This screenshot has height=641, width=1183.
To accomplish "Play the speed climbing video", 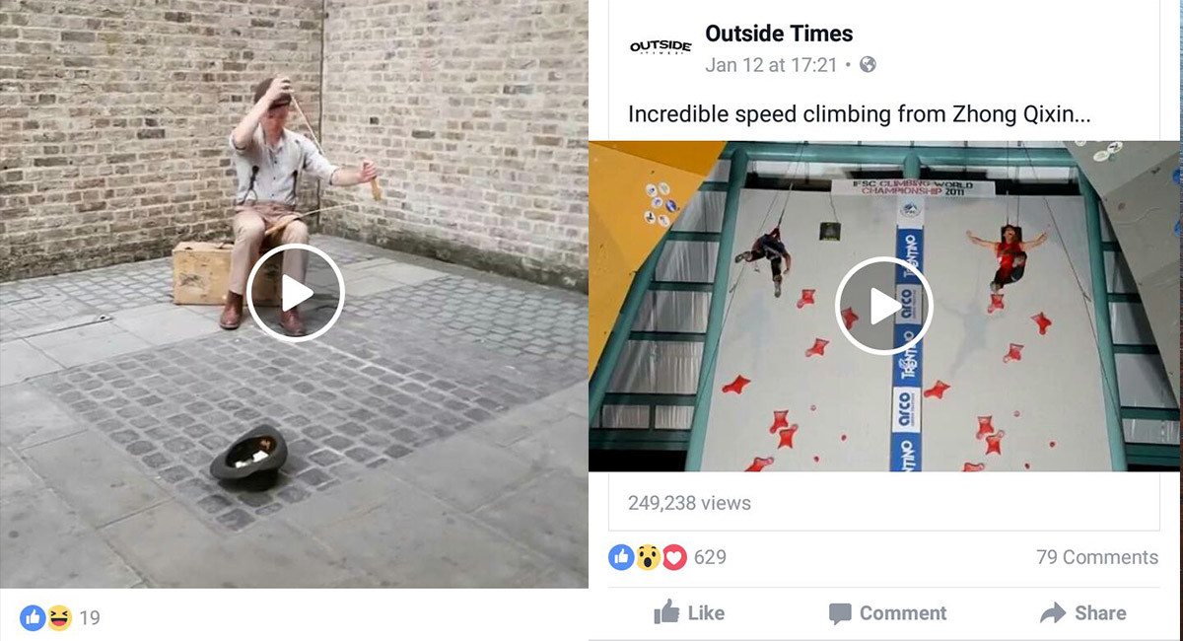I will (x=883, y=306).
